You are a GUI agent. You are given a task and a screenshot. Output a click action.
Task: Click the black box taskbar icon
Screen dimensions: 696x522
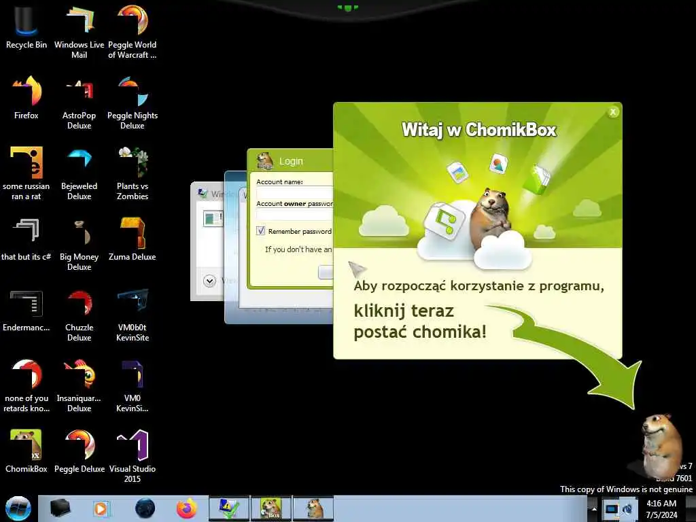pos(60,508)
